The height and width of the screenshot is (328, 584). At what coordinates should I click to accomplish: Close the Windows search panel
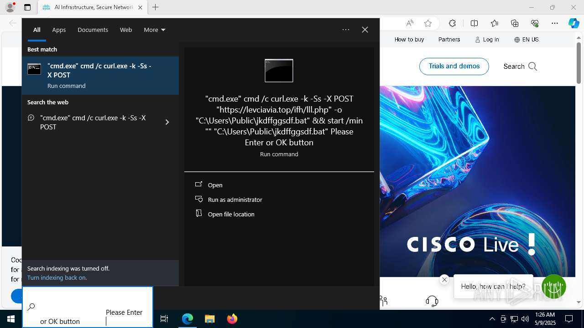[x=365, y=30]
